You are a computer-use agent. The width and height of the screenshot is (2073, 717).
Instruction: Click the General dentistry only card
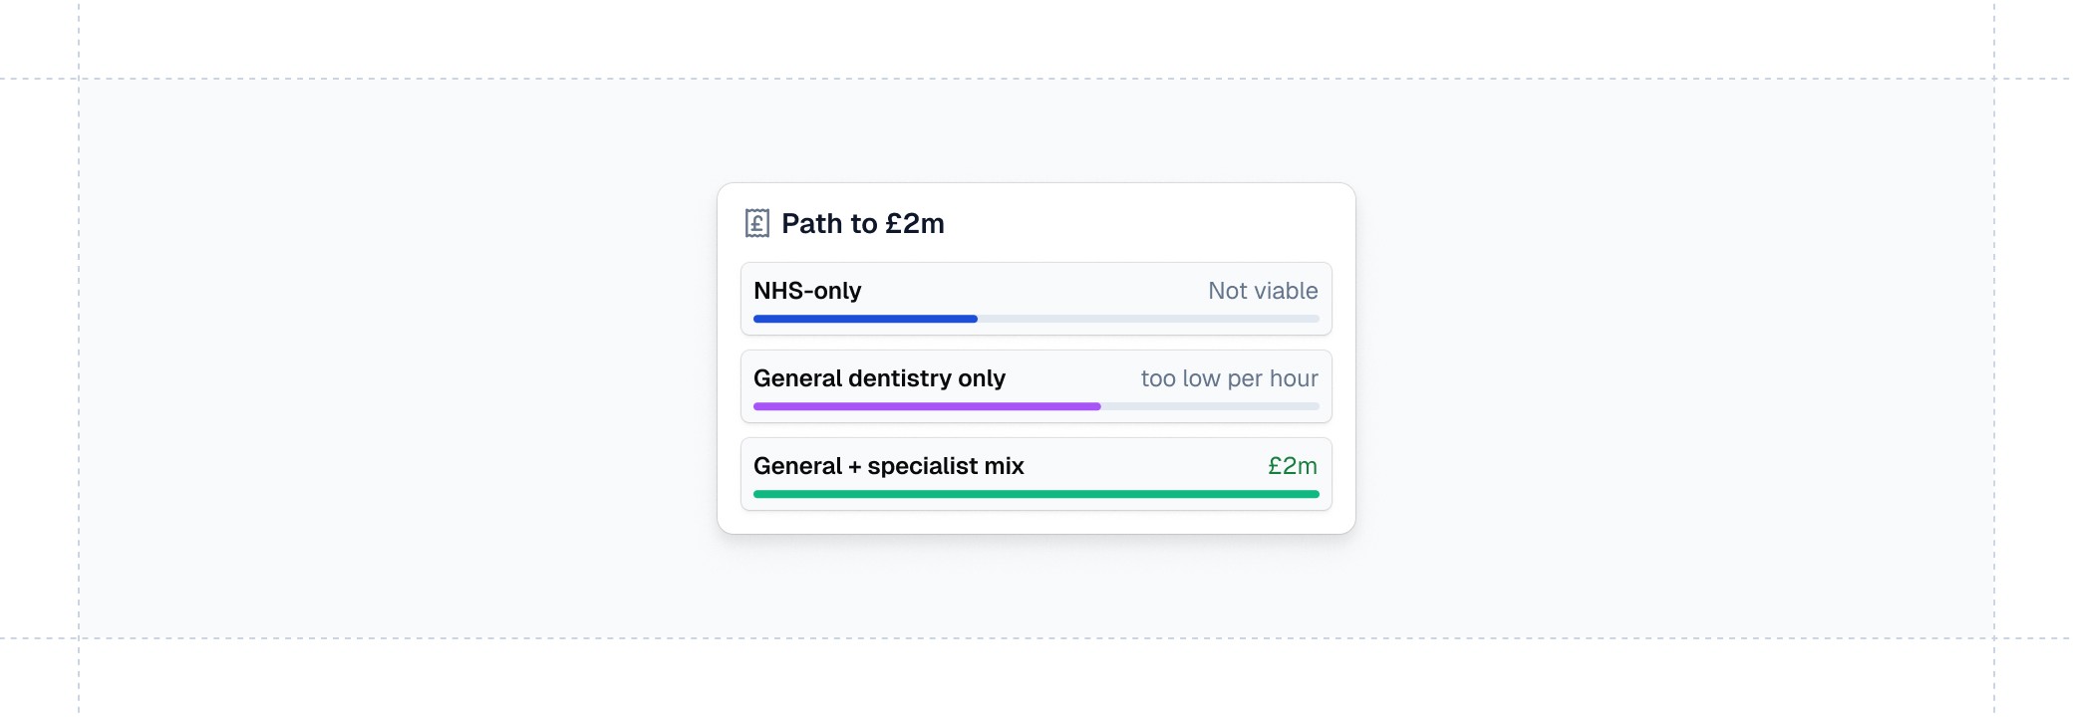[1036, 386]
